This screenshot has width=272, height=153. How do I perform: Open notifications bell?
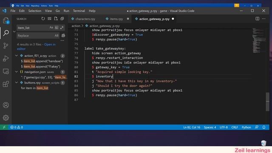coord(264,127)
